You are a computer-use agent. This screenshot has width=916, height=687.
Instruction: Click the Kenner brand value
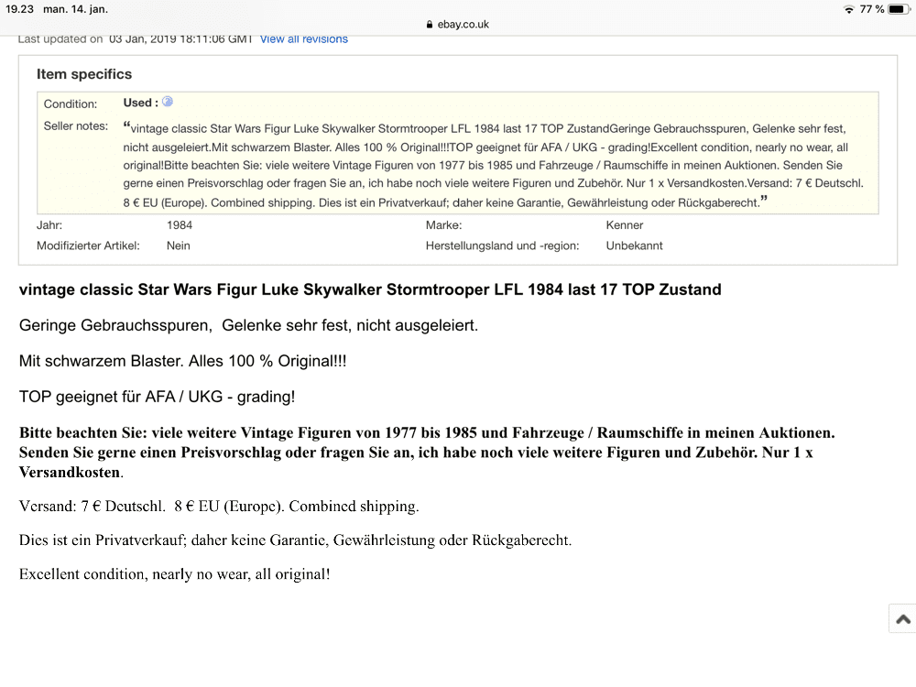click(x=625, y=225)
